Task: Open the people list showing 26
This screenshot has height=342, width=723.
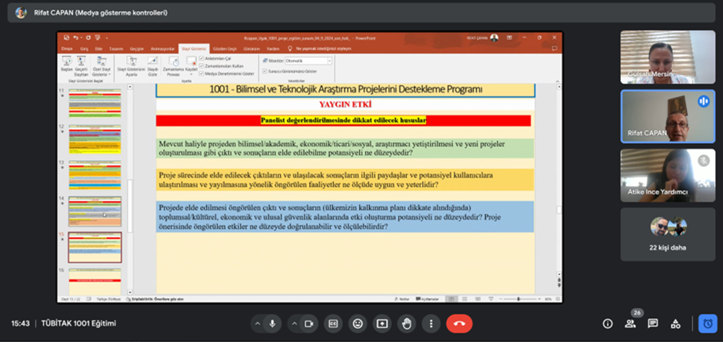Action: pos(631,324)
